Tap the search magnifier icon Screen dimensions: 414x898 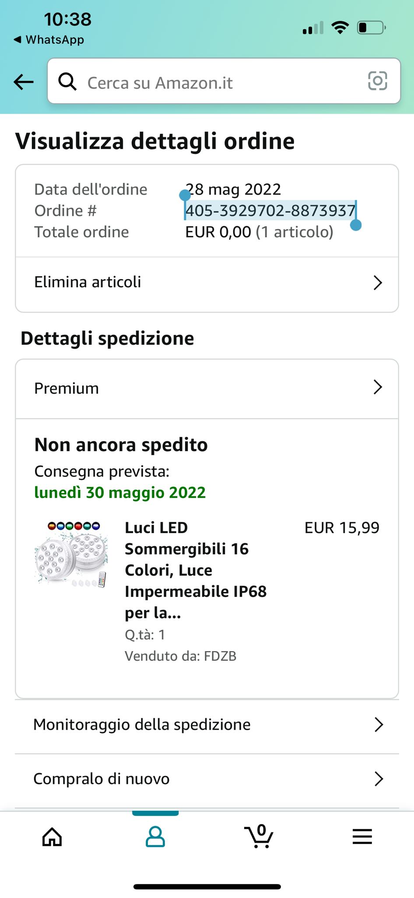click(67, 82)
